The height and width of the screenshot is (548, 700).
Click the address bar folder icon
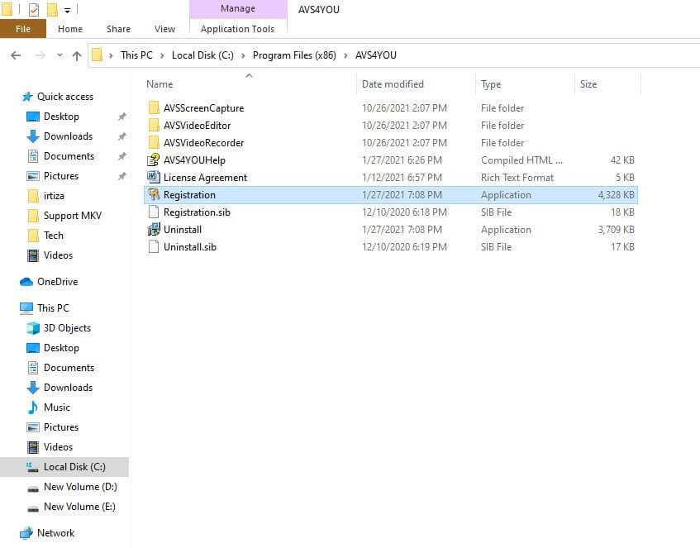[x=97, y=55]
